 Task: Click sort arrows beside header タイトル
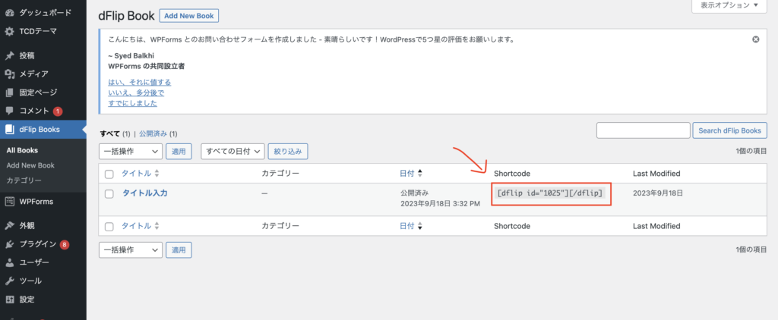pyautogui.click(x=157, y=174)
